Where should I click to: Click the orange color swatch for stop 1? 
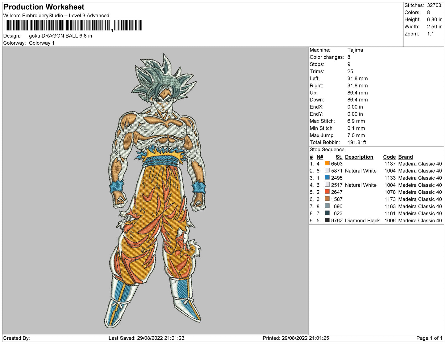click(327, 163)
